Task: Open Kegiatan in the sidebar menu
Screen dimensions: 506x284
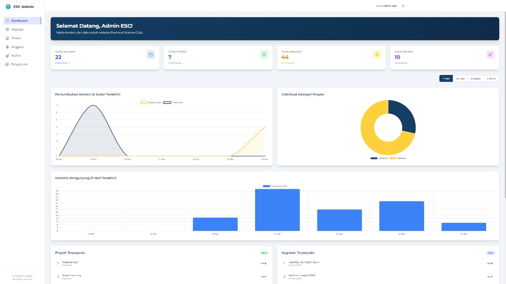Action: [x=17, y=30]
